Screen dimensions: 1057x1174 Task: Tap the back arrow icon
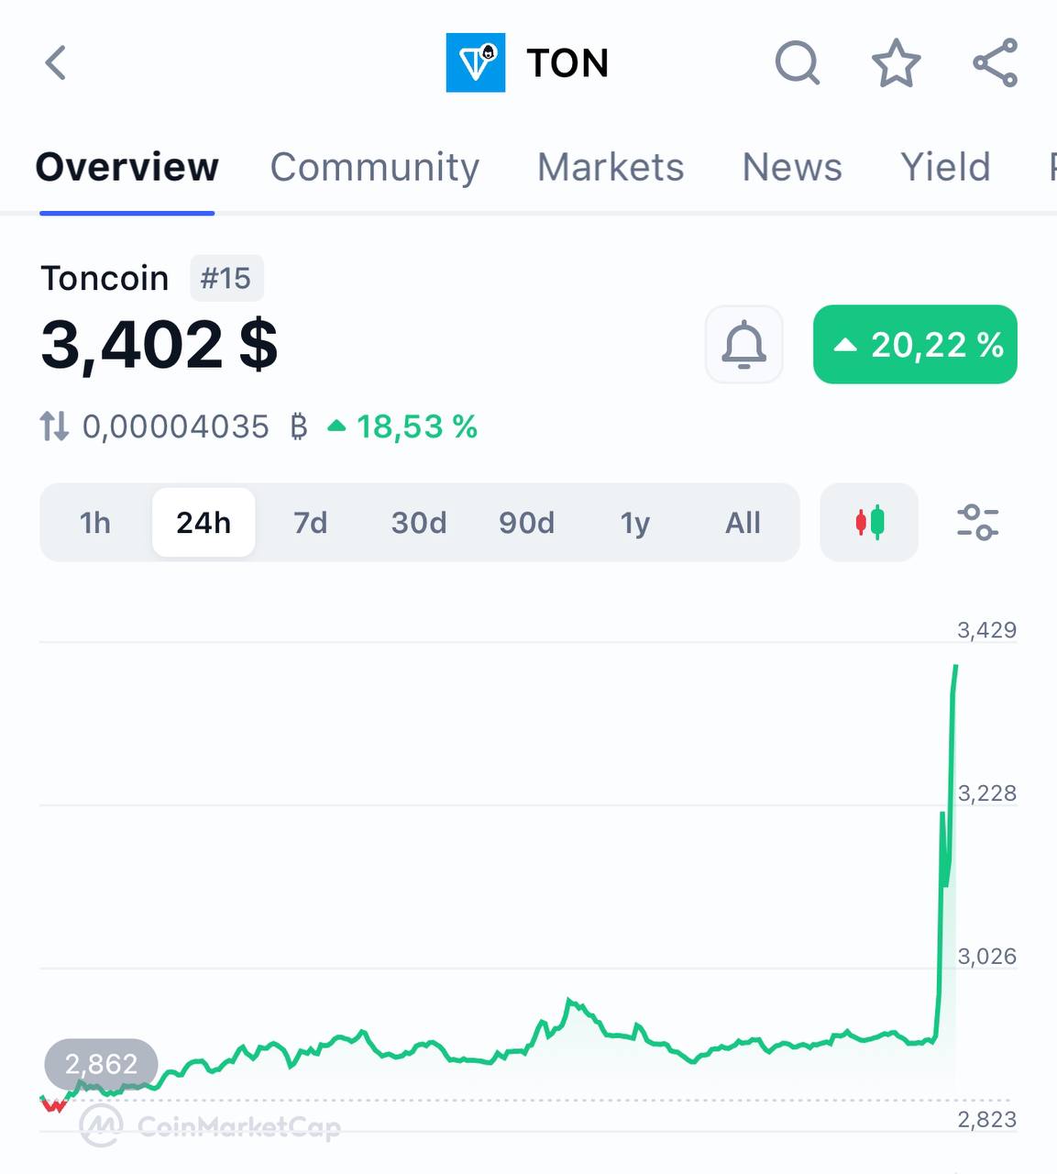(56, 63)
